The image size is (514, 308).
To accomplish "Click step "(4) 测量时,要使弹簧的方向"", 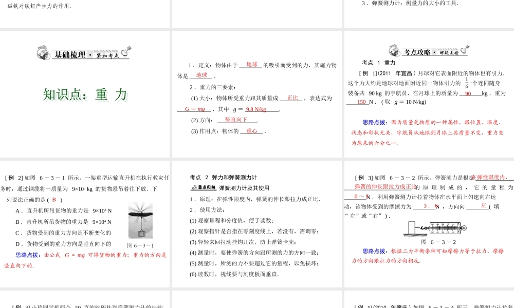I will pos(254,253).
